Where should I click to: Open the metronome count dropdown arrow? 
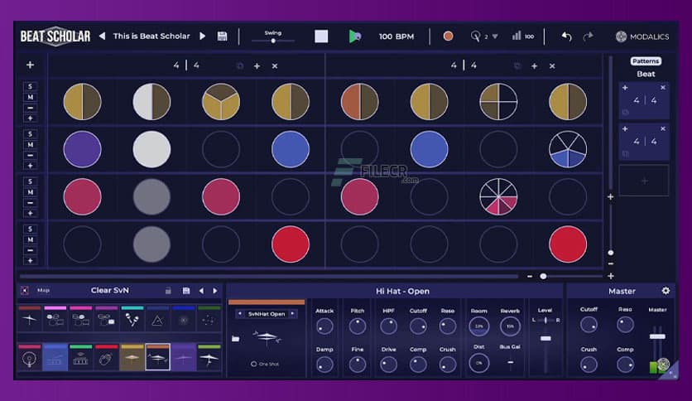coord(495,36)
